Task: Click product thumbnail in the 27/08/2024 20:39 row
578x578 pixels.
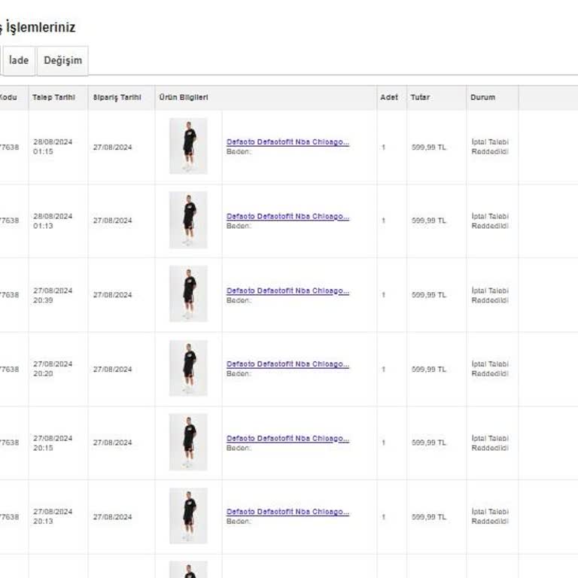Action: click(188, 294)
